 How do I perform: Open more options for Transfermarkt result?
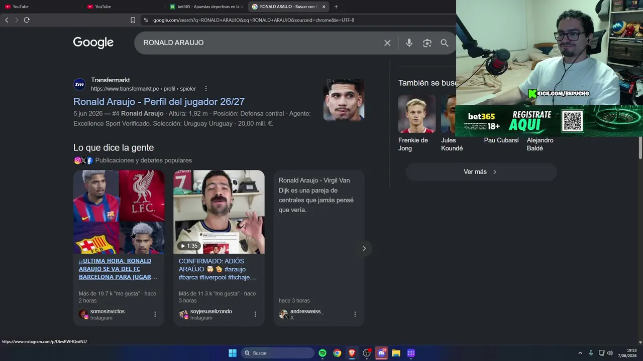[206, 89]
